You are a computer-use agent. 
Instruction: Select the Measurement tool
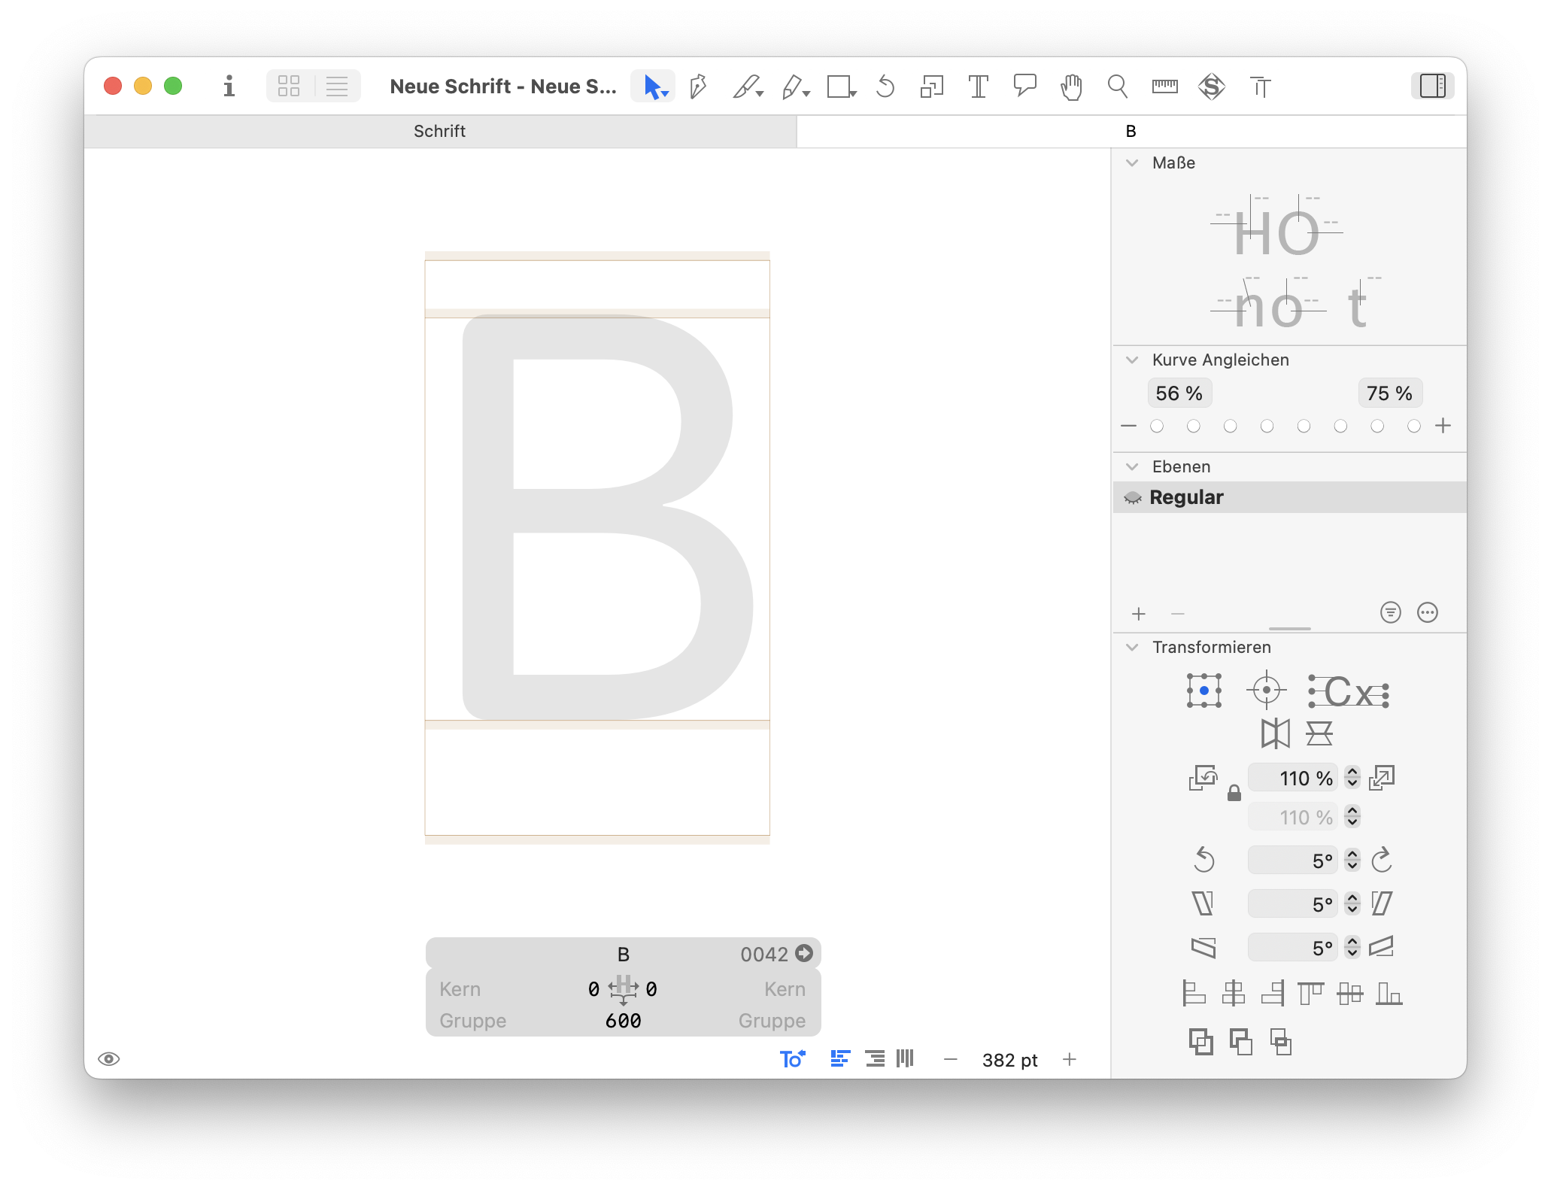(x=1164, y=86)
